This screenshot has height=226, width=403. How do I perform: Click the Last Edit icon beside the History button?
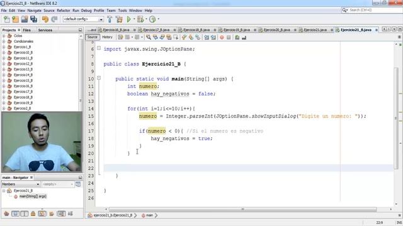[120, 38]
